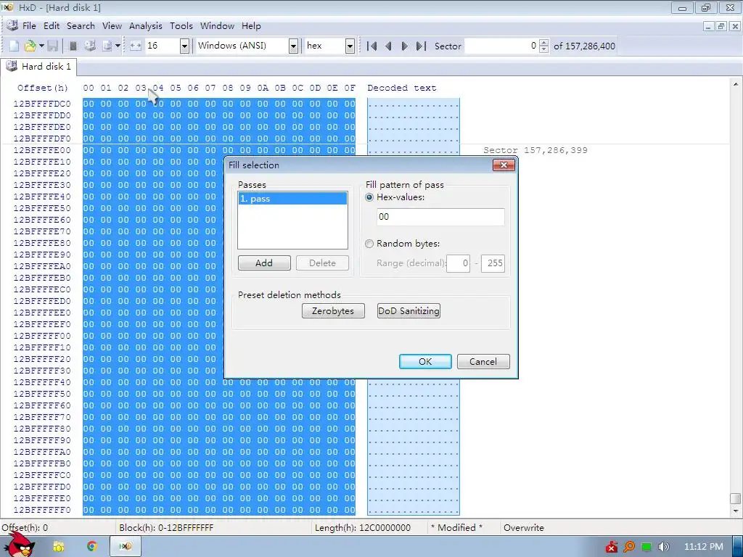Click the DoD Sanitizing preset button
The height and width of the screenshot is (557, 743).
point(409,311)
